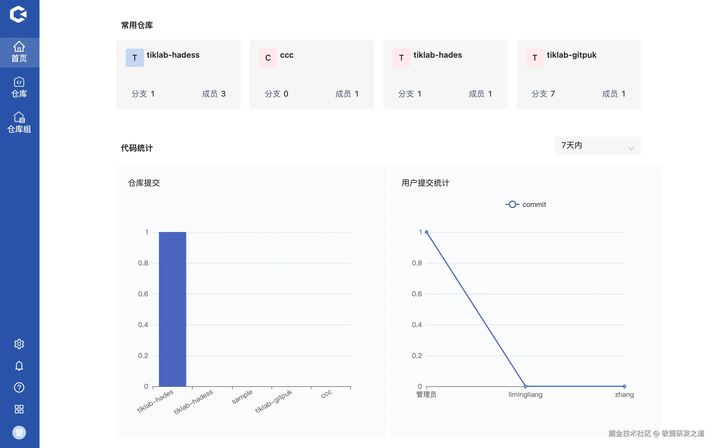The image size is (715, 448).
Task: Click the dropdown chevron arrow beside 7天内
Action: [631, 148]
